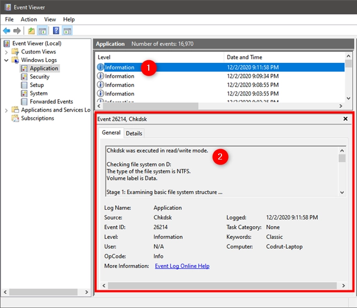Click the Windows Logs folder icon
This screenshot has width=357, height=308.
point(15,60)
